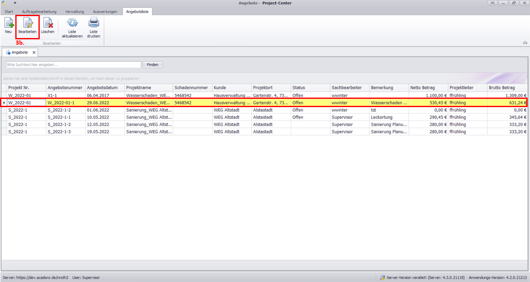
Task: Focus the search text input field
Action: pyautogui.click(x=73, y=65)
